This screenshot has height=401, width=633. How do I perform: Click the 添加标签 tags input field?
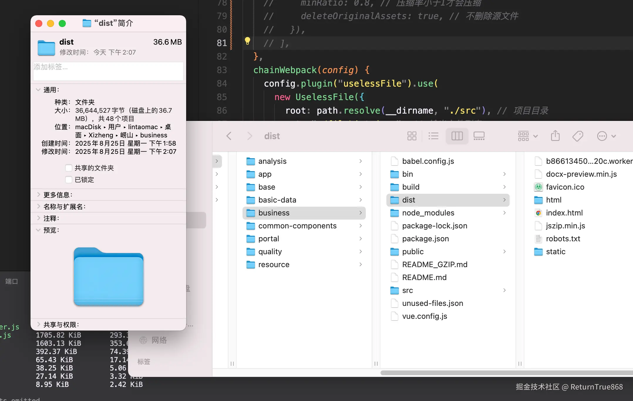(x=108, y=71)
